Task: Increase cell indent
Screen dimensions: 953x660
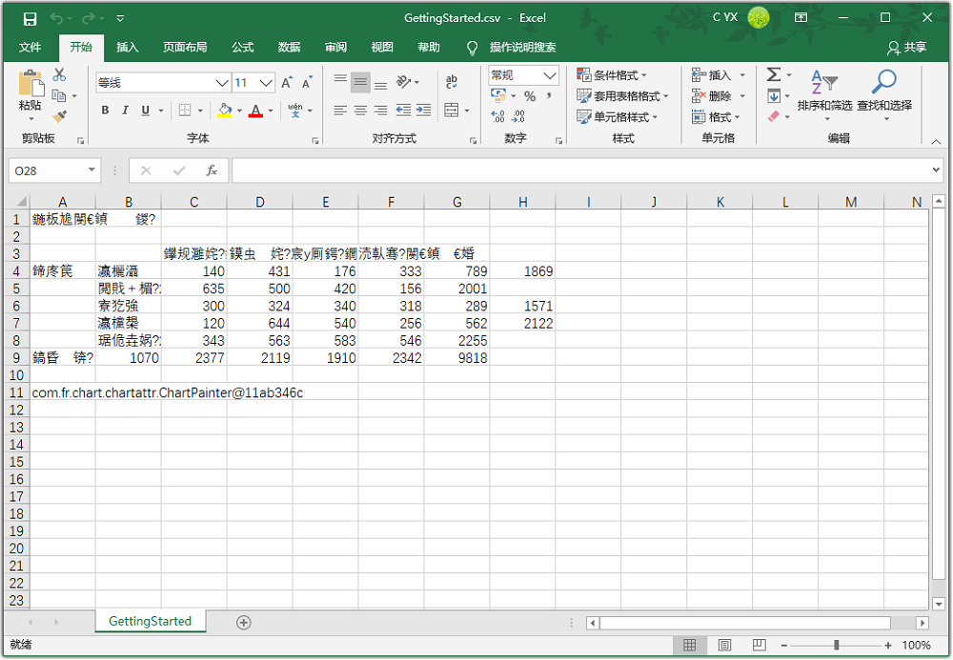Action: 424,110
